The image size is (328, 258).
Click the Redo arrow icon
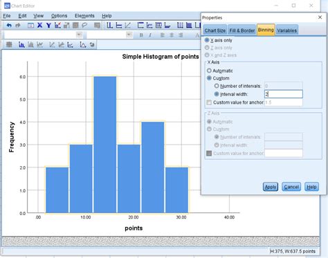[18, 26]
